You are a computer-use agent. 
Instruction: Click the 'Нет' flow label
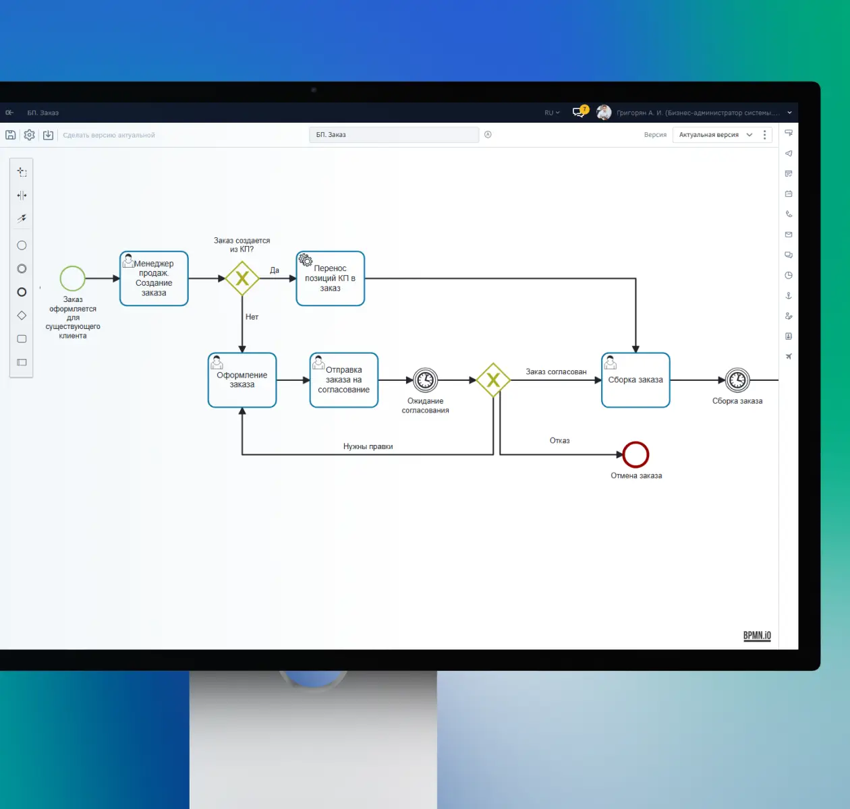coord(252,317)
